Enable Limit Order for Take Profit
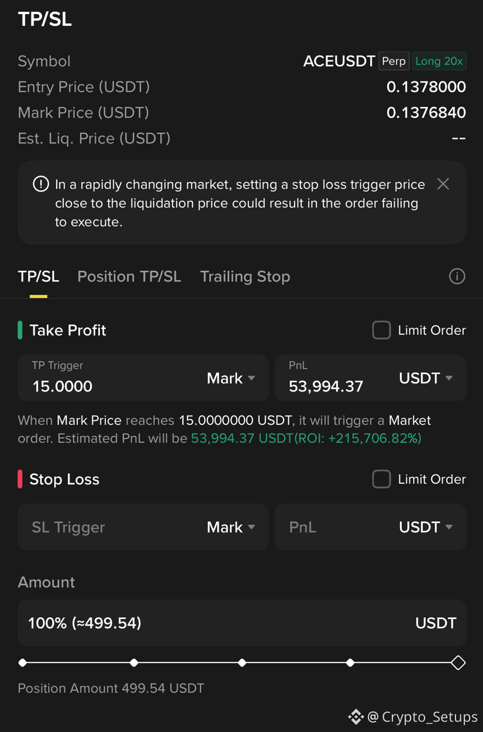The image size is (483, 732). [x=381, y=330]
